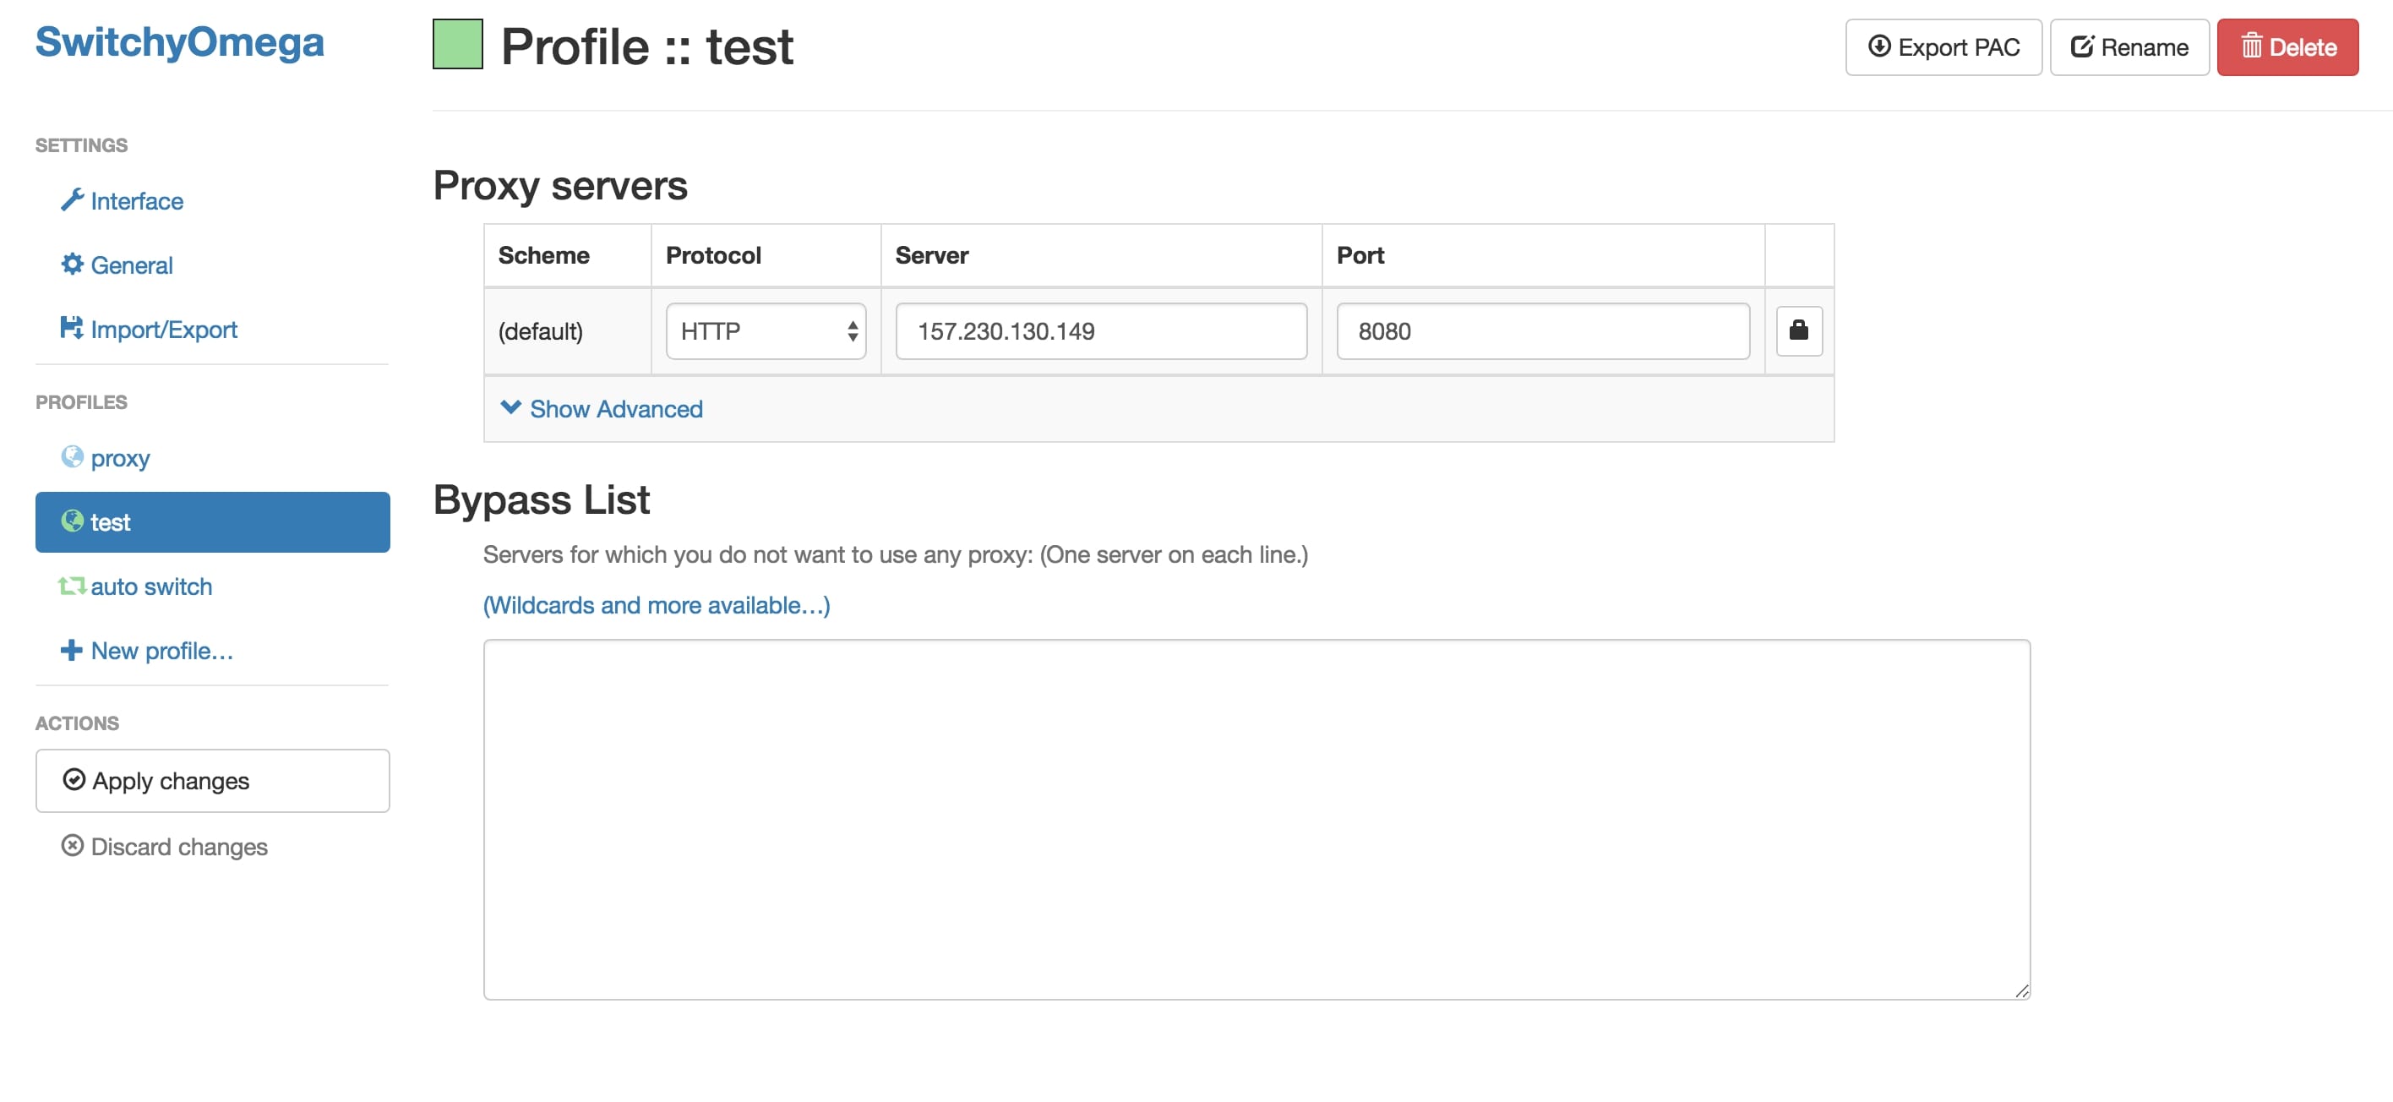Expand the Show Advanced section

point(616,409)
